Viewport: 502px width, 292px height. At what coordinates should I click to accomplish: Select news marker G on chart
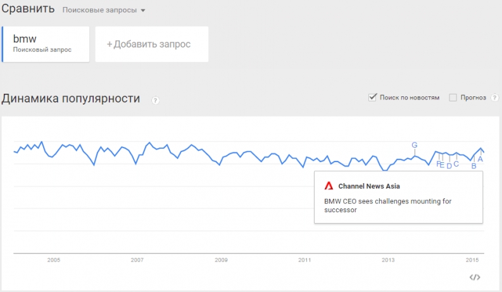(415, 145)
